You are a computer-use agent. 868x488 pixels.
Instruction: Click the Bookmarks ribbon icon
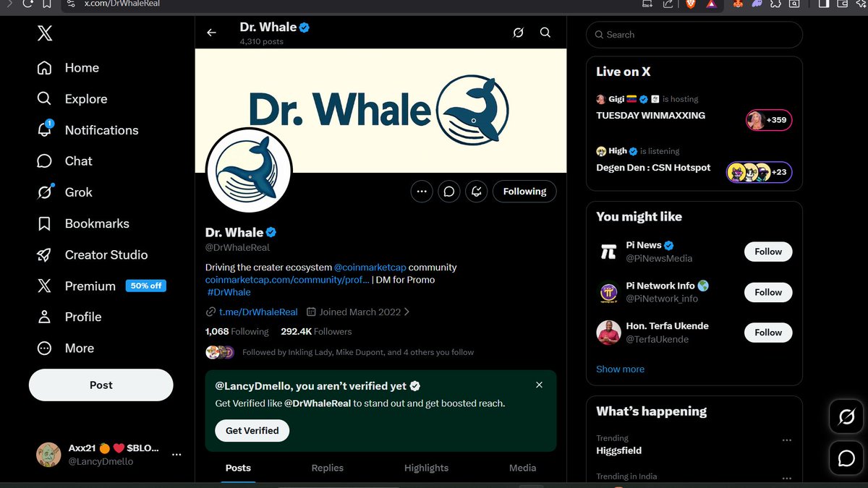pos(44,223)
